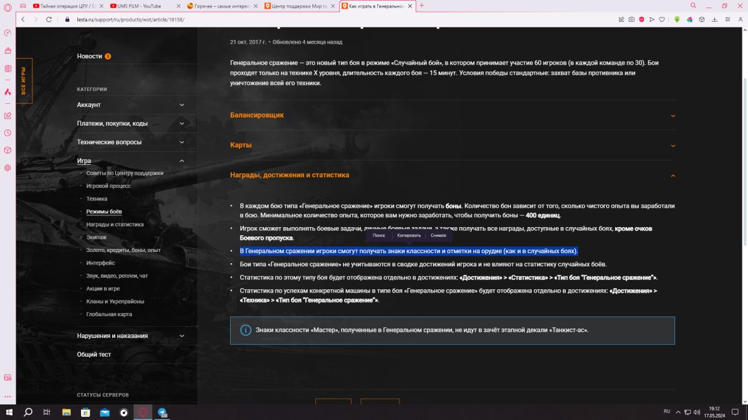Click the vertical 'ВСЕ ИГРЫ' button
The width and height of the screenshot is (748, 420).
[x=24, y=80]
